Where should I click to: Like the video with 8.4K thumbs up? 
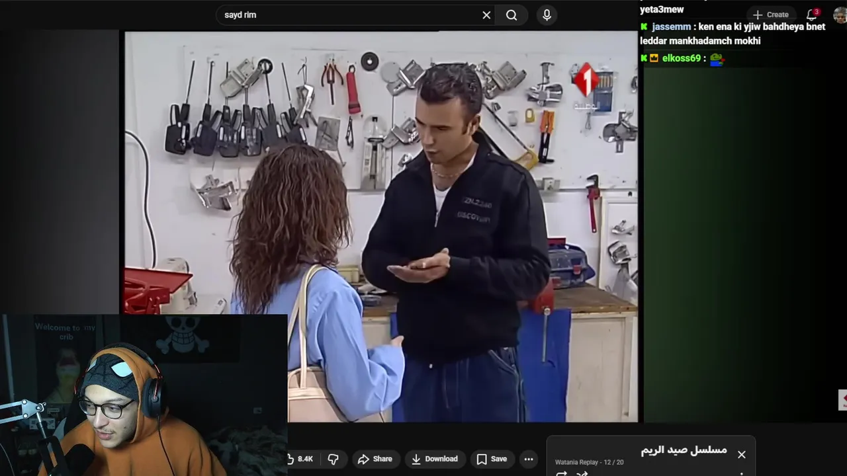pyautogui.click(x=301, y=459)
